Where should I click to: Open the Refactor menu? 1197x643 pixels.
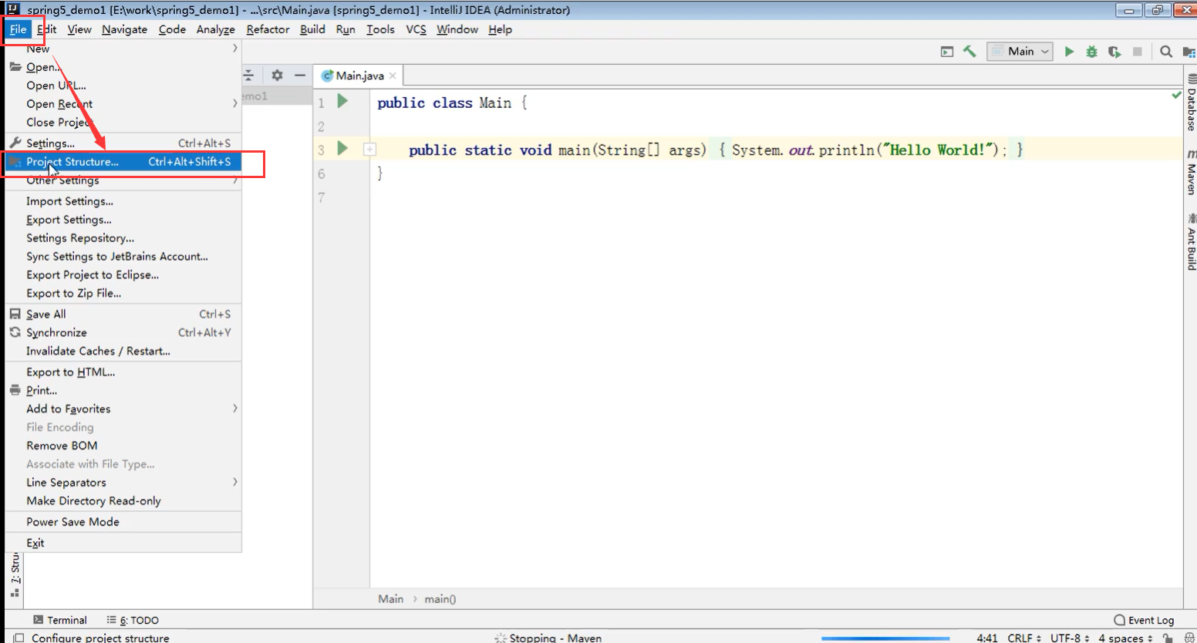click(268, 29)
